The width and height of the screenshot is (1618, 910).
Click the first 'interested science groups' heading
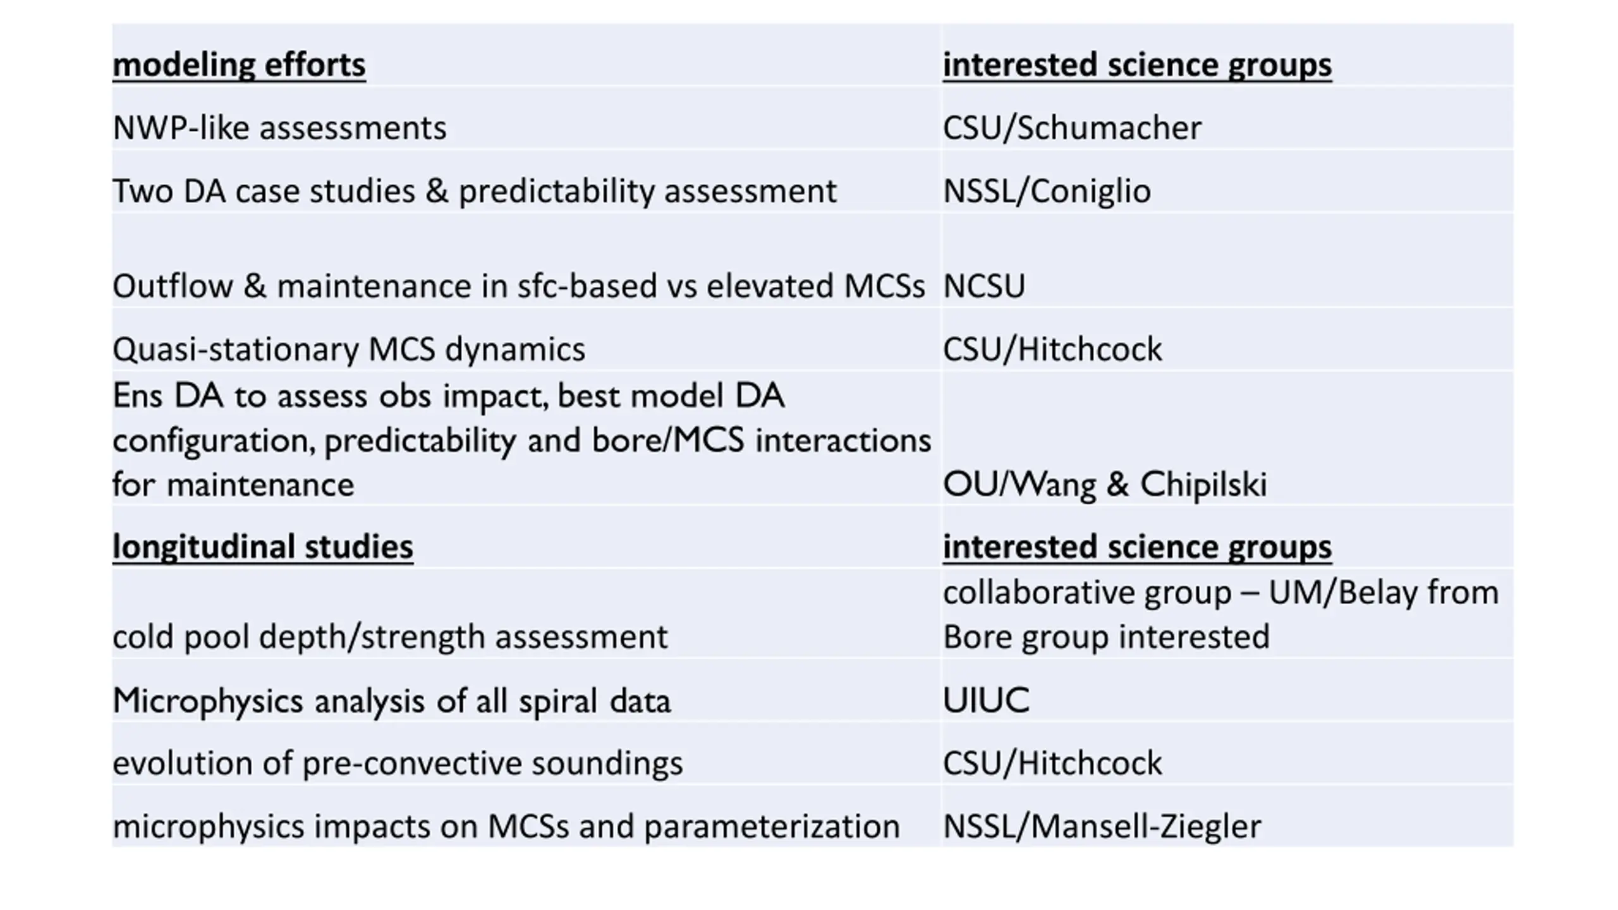[x=1137, y=65]
